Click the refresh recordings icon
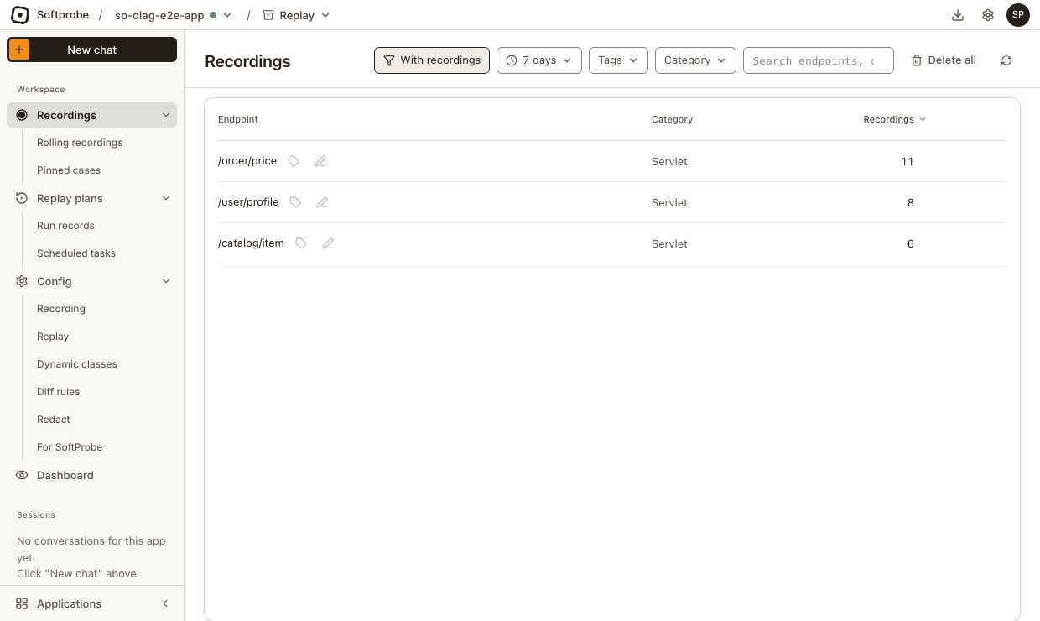 [1006, 60]
